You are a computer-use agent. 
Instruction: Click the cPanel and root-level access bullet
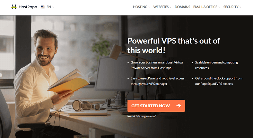point(157,81)
